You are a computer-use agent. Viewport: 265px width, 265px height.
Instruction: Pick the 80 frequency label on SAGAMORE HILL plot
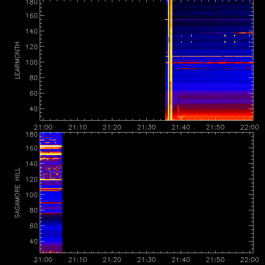33,210
